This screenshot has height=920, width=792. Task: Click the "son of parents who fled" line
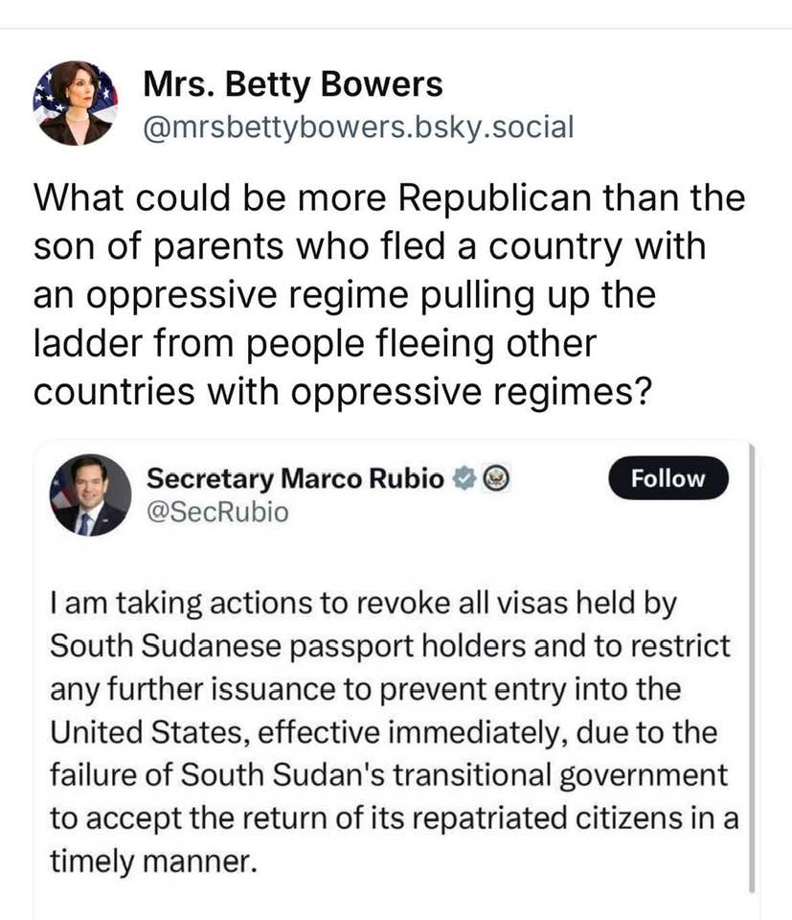[369, 246]
